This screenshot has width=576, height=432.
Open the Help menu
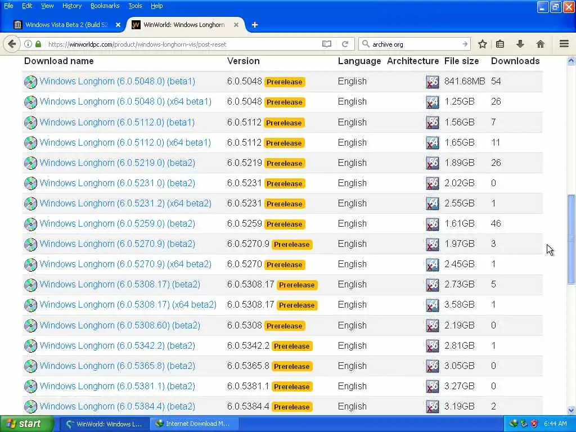(x=156, y=6)
